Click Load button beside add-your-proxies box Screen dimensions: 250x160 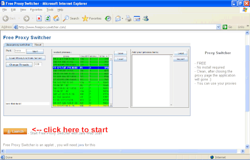tap(180, 53)
